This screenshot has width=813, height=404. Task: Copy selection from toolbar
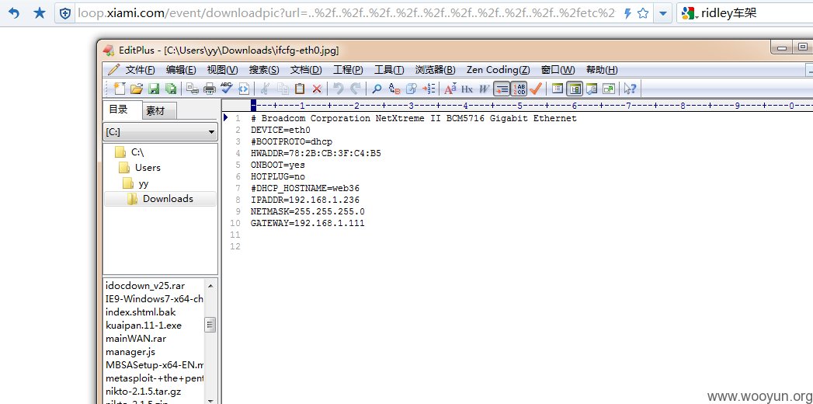(x=283, y=89)
